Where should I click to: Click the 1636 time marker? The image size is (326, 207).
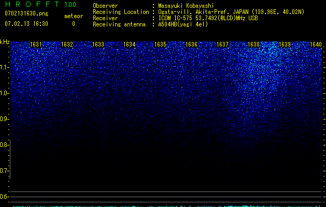(x=191, y=45)
